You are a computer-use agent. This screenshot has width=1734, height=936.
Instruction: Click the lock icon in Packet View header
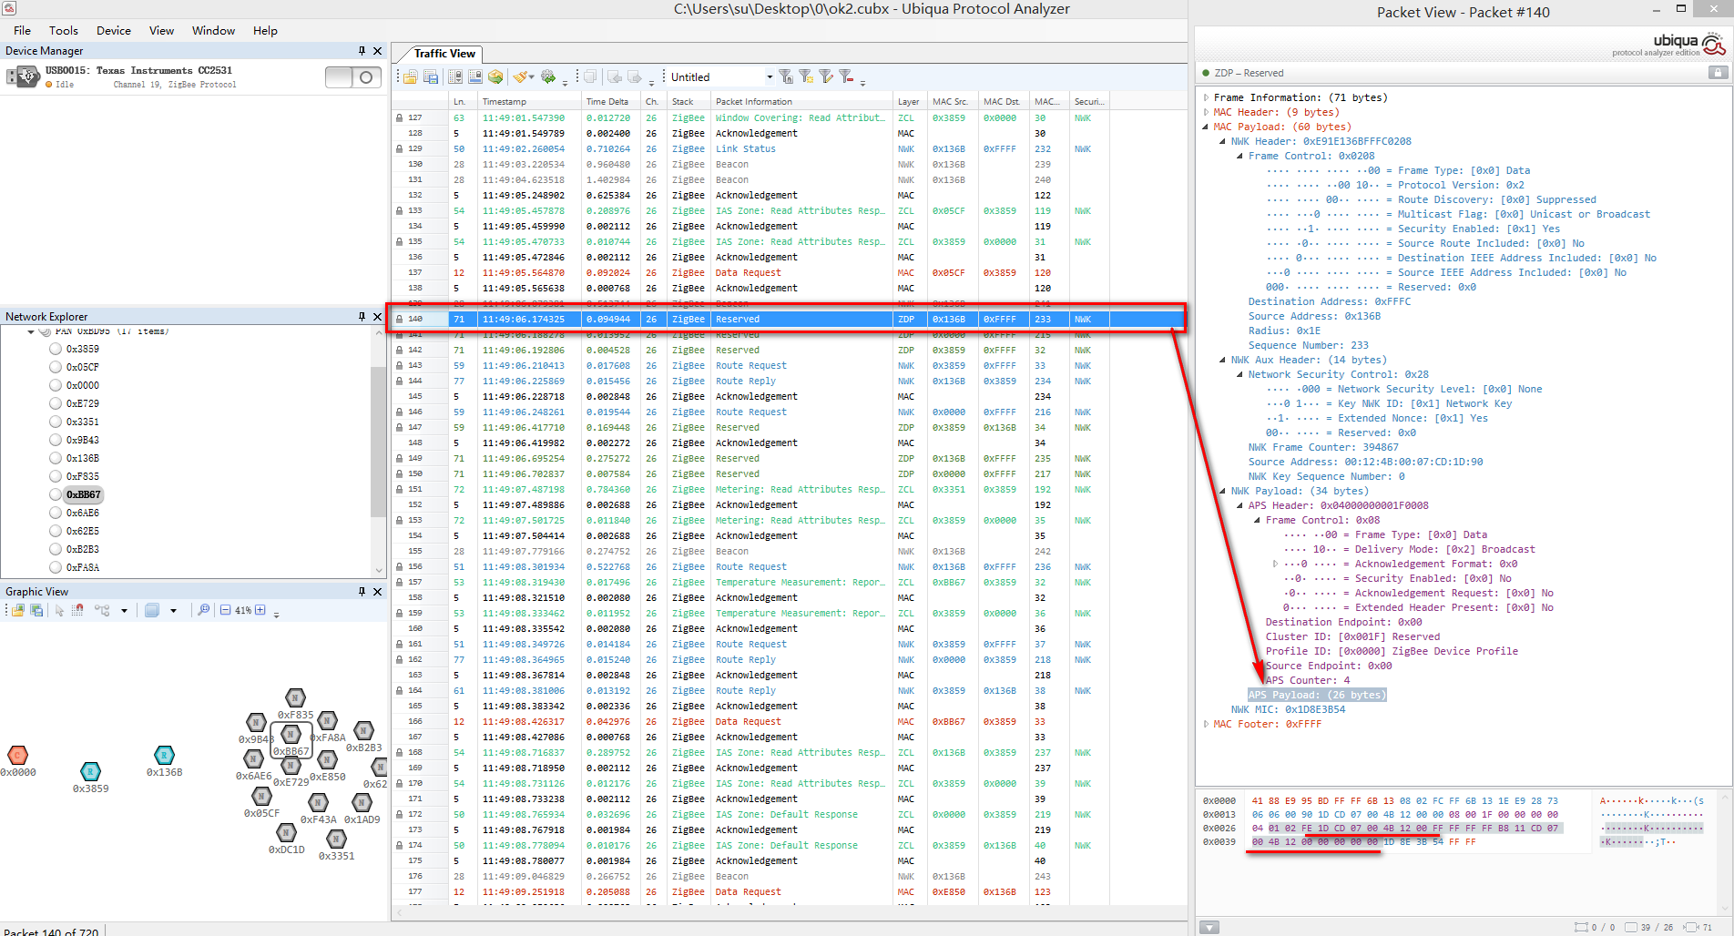pyautogui.click(x=1718, y=73)
